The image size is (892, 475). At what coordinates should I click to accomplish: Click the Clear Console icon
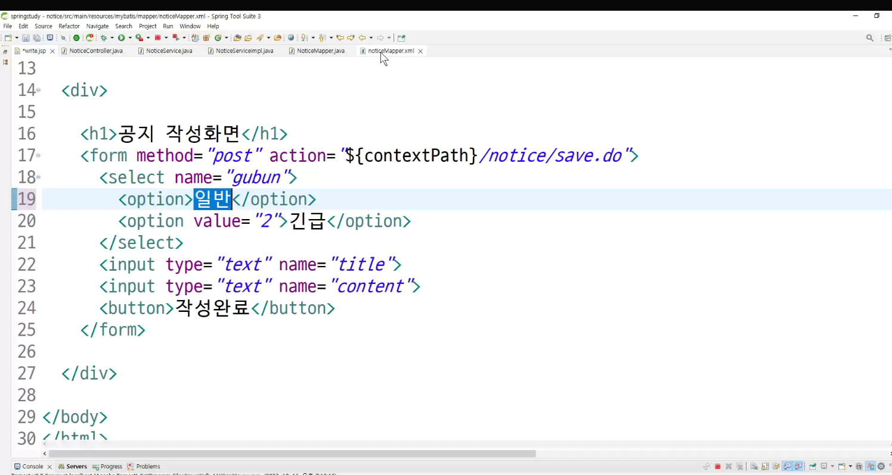[754, 467]
